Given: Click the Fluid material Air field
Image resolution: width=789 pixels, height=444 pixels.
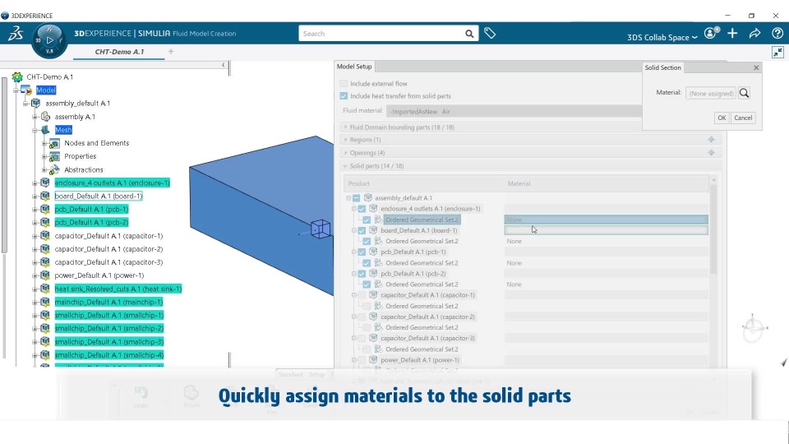Looking at the screenshot, I should tap(514, 112).
